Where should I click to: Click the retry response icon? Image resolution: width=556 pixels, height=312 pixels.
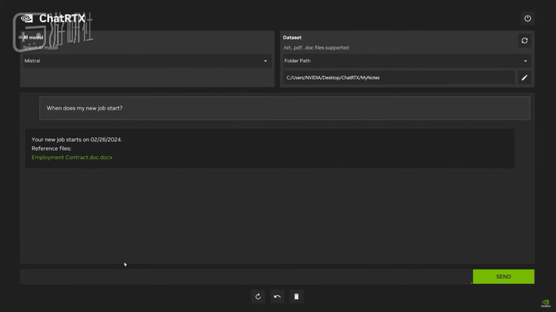pyautogui.click(x=258, y=296)
